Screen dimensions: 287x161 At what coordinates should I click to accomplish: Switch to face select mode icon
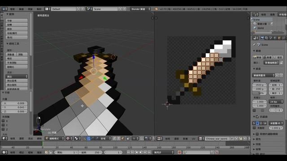(x=123, y=138)
